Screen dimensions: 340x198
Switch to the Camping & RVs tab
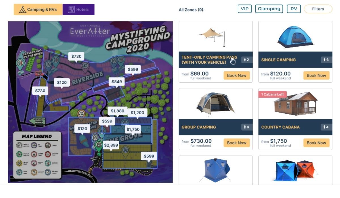(38, 10)
